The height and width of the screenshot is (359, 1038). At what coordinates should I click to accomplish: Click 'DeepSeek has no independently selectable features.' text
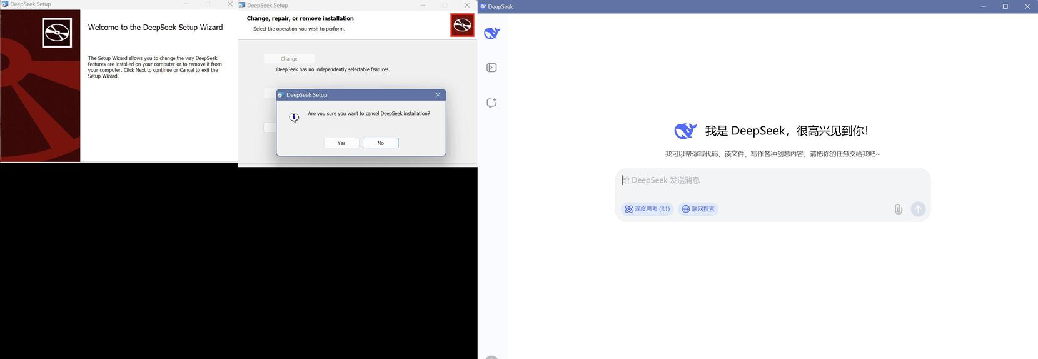(333, 69)
